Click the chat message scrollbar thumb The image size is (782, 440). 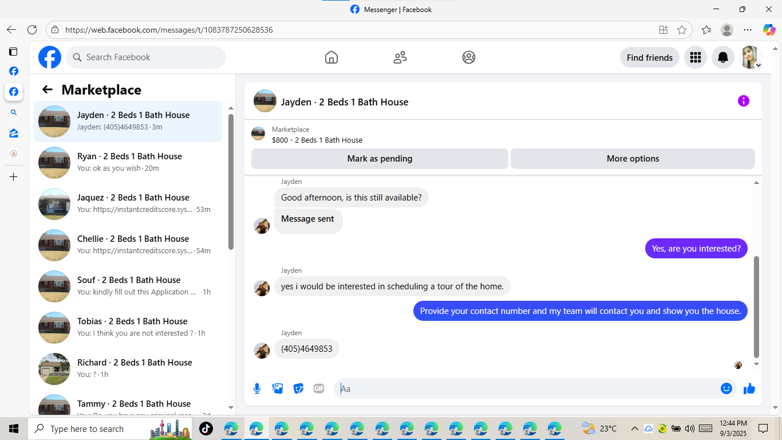point(757,307)
